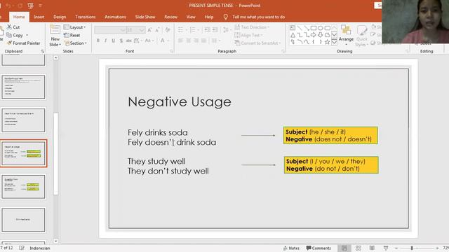Toggle Bold formatting
The image size is (449, 252).
pos(98,41)
